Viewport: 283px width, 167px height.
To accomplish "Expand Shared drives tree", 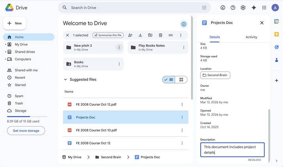I will [6, 52].
